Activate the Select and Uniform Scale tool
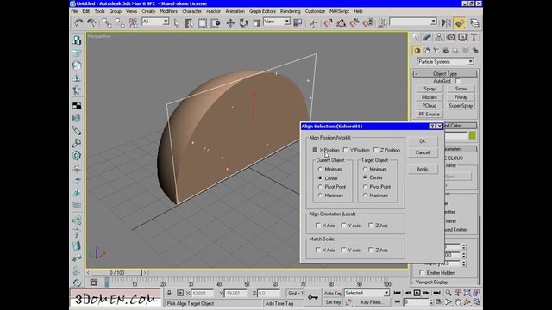The image size is (552, 310). click(x=256, y=23)
